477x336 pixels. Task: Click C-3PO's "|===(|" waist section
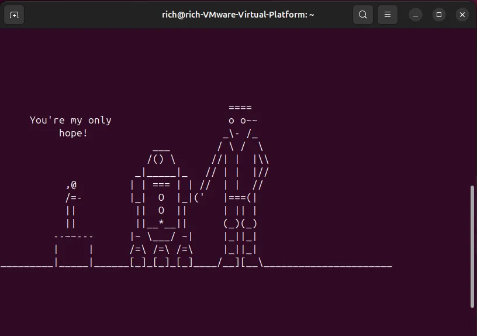[240, 198]
